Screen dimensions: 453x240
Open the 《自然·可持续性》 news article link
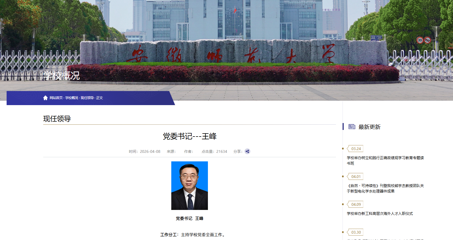[x=385, y=188]
